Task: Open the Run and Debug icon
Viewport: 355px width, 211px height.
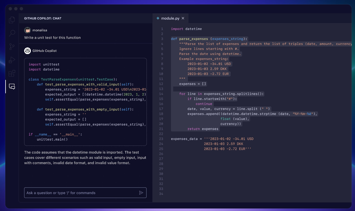Action: [12, 60]
